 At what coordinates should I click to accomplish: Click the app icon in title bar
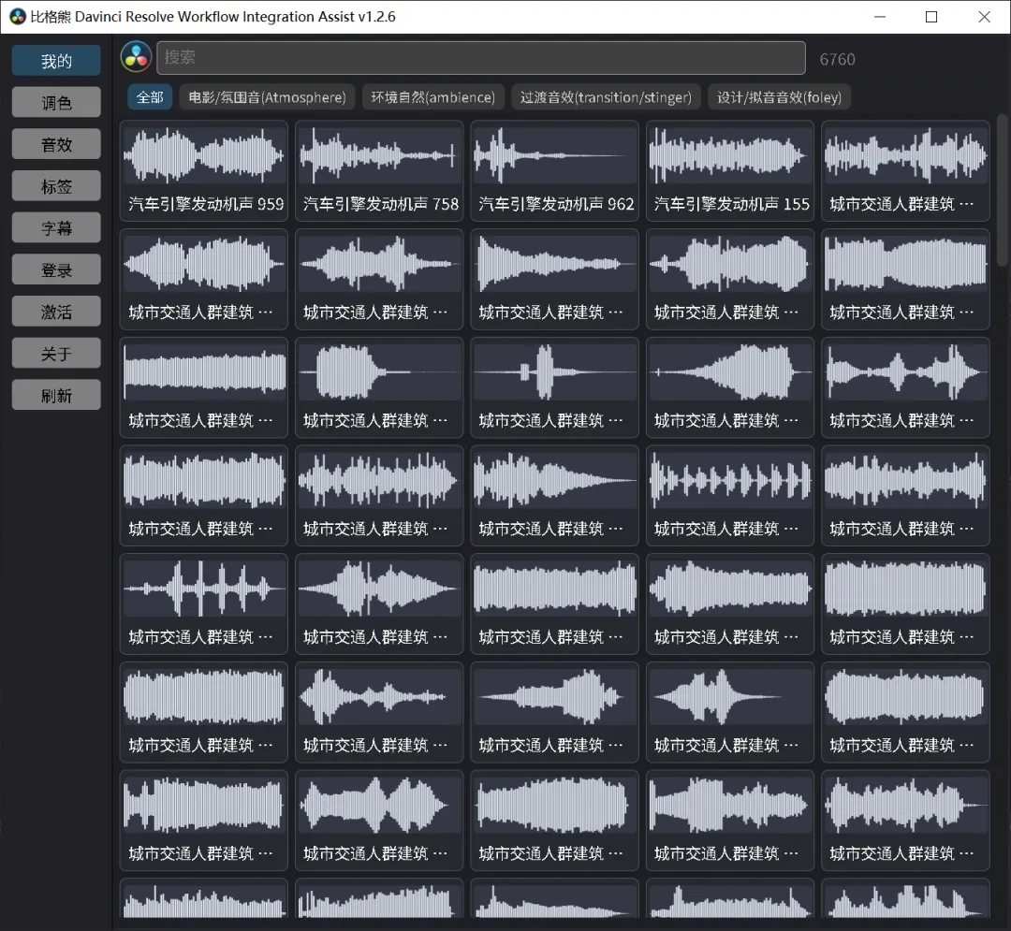coord(17,17)
